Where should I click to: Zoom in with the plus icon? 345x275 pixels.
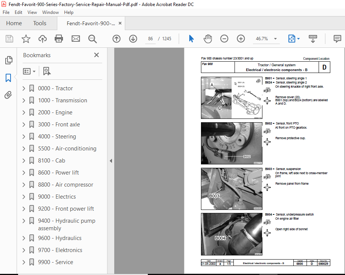tap(241, 39)
